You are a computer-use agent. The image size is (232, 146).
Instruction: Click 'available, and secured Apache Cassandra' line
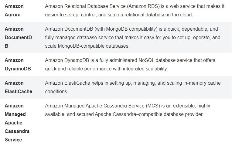pos(124,114)
